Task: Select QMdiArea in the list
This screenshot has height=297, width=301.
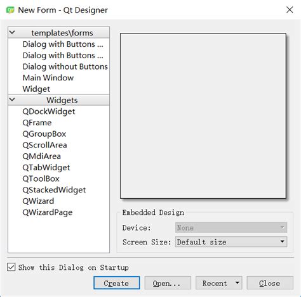Action: [41, 156]
